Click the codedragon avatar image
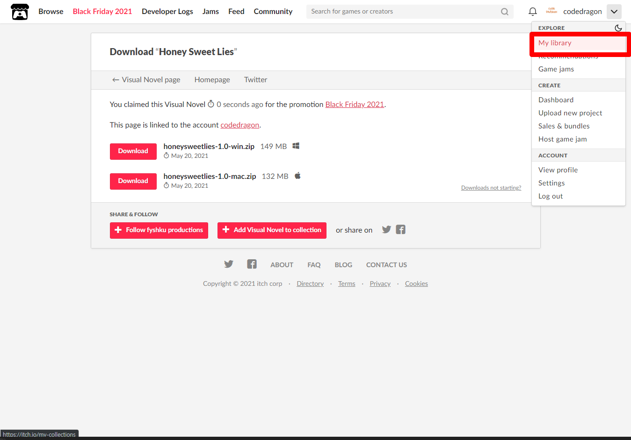This screenshot has height=440, width=631. click(551, 11)
